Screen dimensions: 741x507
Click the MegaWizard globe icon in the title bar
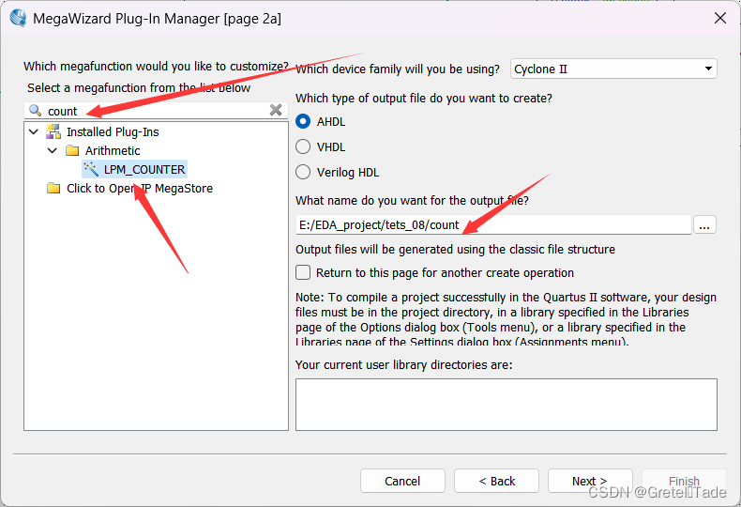tap(19, 18)
